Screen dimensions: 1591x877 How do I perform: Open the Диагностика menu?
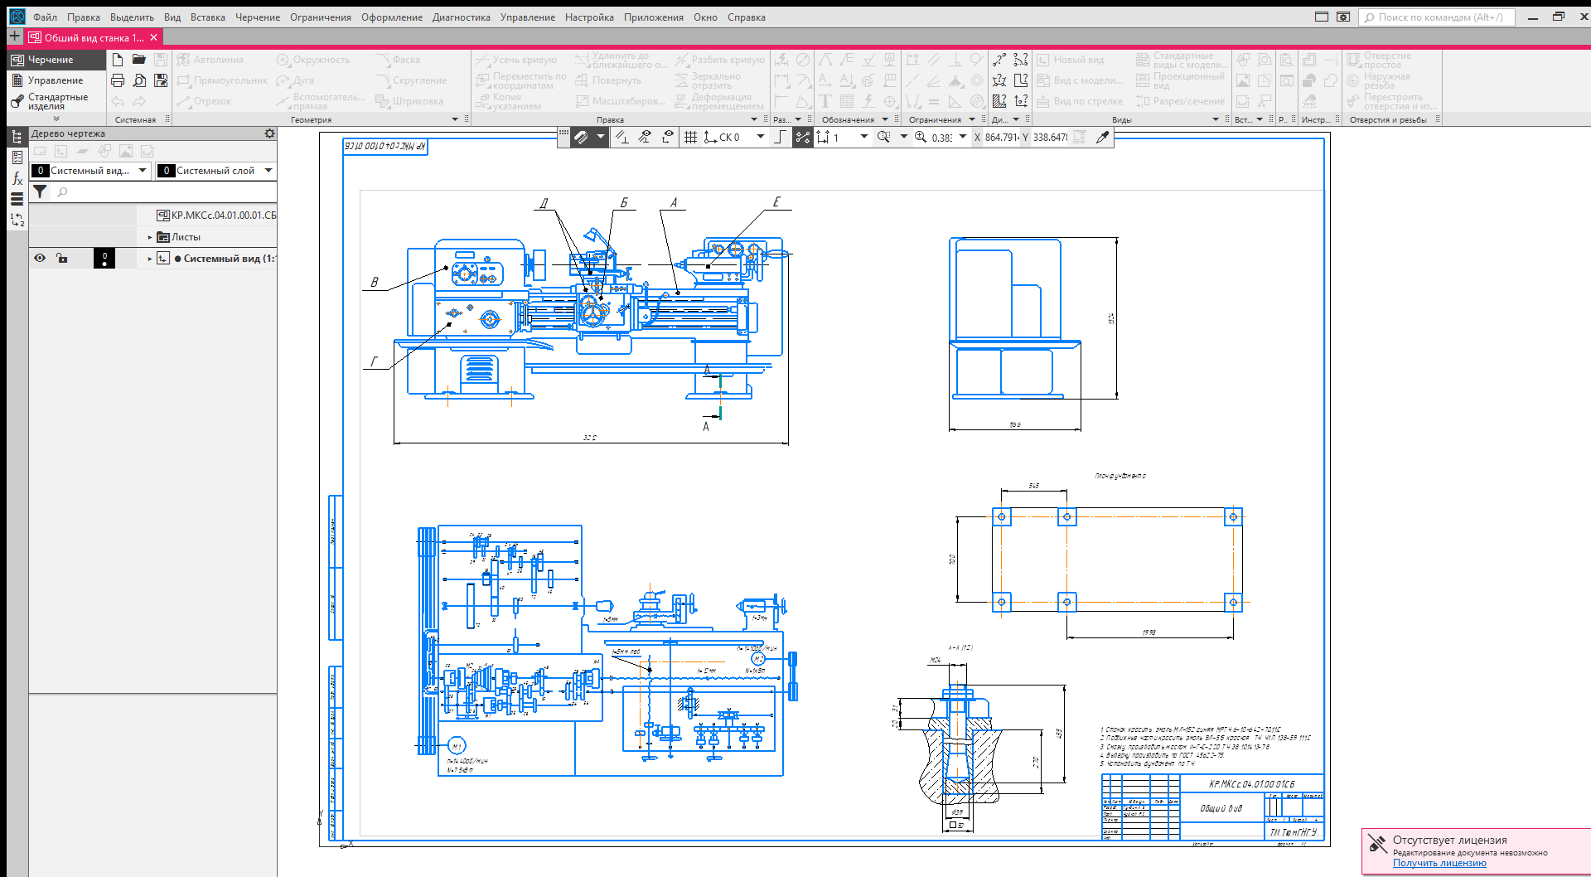tap(461, 17)
